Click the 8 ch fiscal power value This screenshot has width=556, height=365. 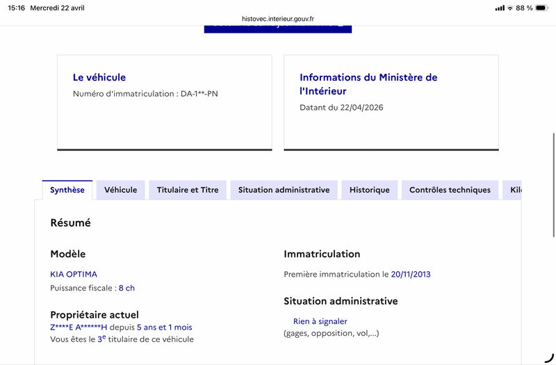[126, 288]
